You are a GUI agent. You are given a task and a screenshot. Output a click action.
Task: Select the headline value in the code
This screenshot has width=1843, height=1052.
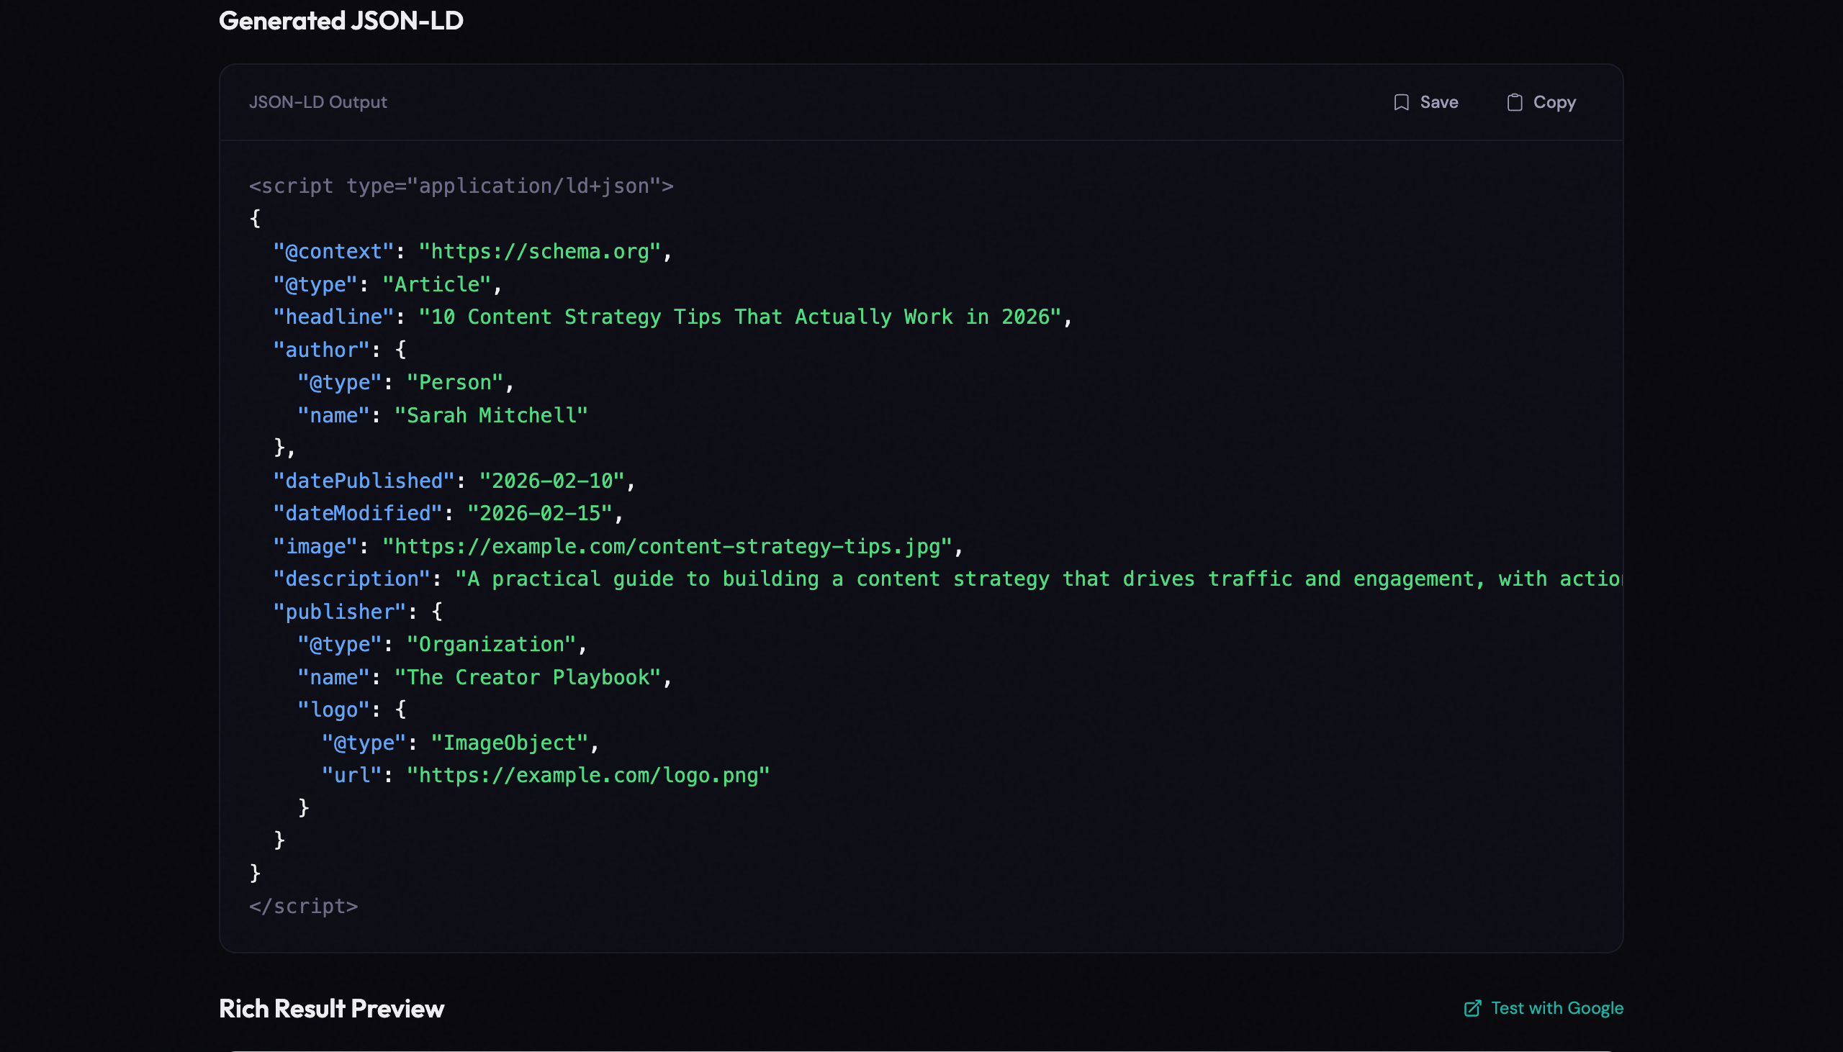point(742,317)
